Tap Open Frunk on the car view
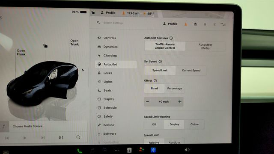Screen dimensions: 274x154 tap(21, 52)
